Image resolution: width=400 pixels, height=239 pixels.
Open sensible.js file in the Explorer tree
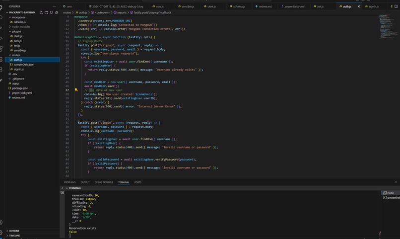click(x=32, y=50)
